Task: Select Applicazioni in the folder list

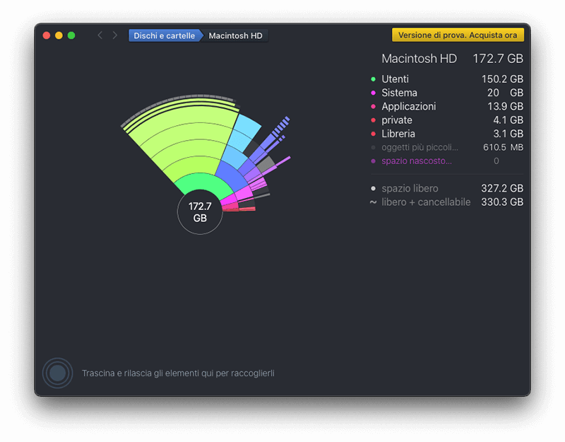Action: 408,107
